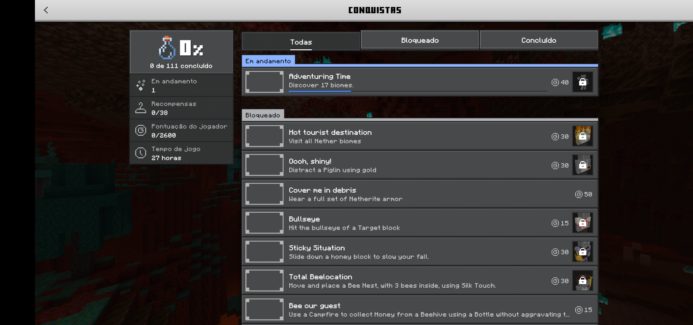Click the Bullseye achievement thumbnail
The image size is (693, 325).
tap(264, 223)
